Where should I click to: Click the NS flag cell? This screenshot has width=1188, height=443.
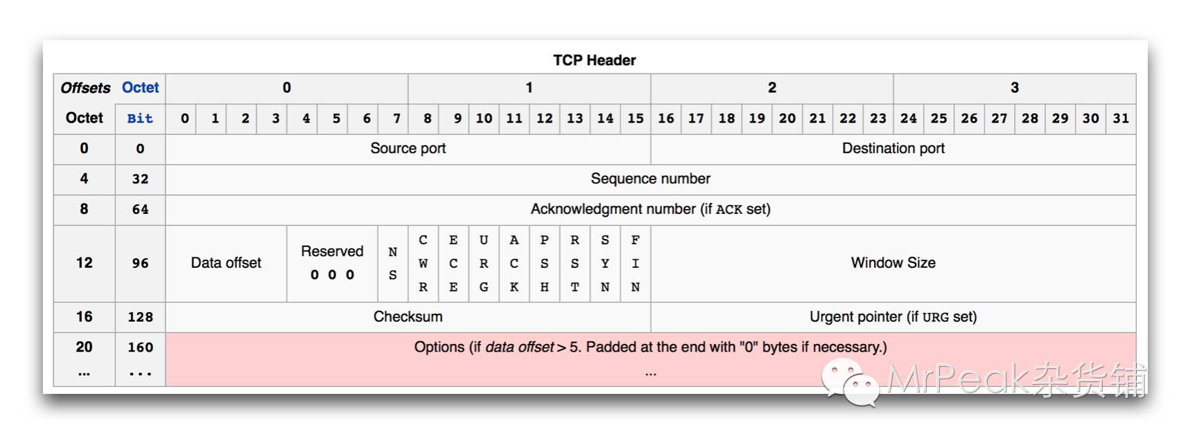tap(393, 263)
